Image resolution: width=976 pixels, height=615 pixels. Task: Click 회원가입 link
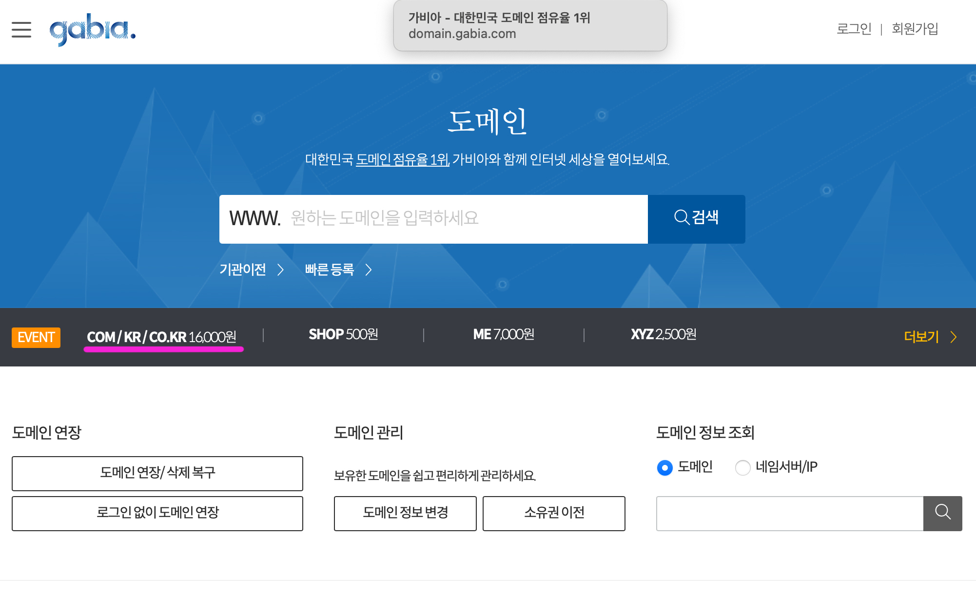pyautogui.click(x=915, y=29)
